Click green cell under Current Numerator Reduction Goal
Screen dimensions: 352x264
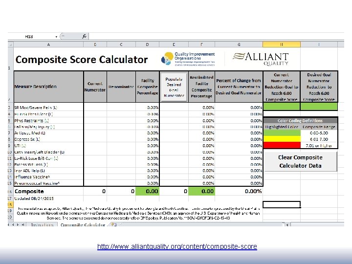[282, 107]
